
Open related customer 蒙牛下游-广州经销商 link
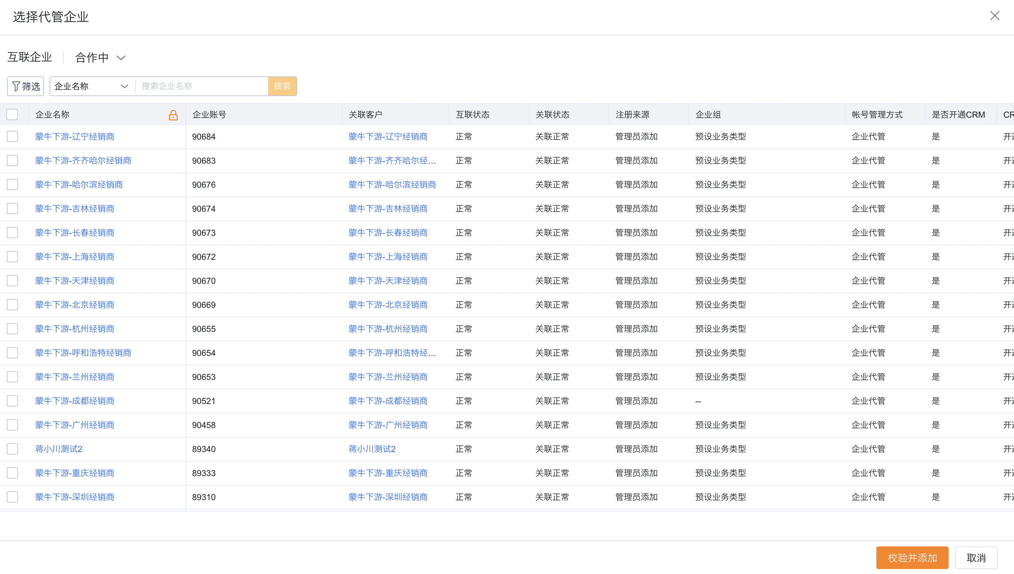tap(388, 425)
